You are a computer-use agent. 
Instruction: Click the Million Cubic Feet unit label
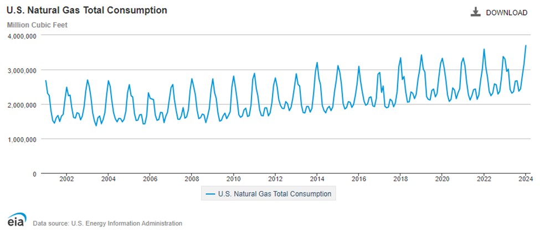[x=37, y=25]
